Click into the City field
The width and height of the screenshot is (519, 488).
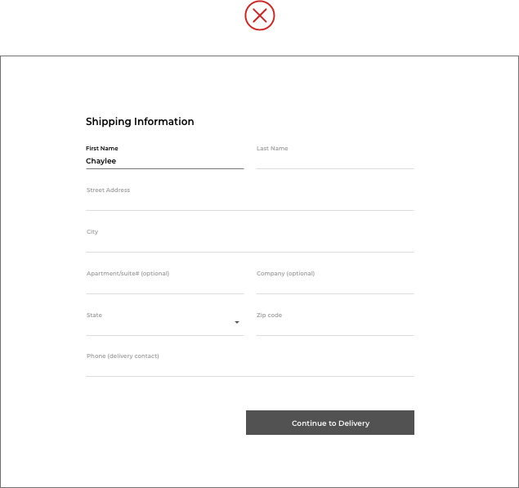pyautogui.click(x=250, y=240)
